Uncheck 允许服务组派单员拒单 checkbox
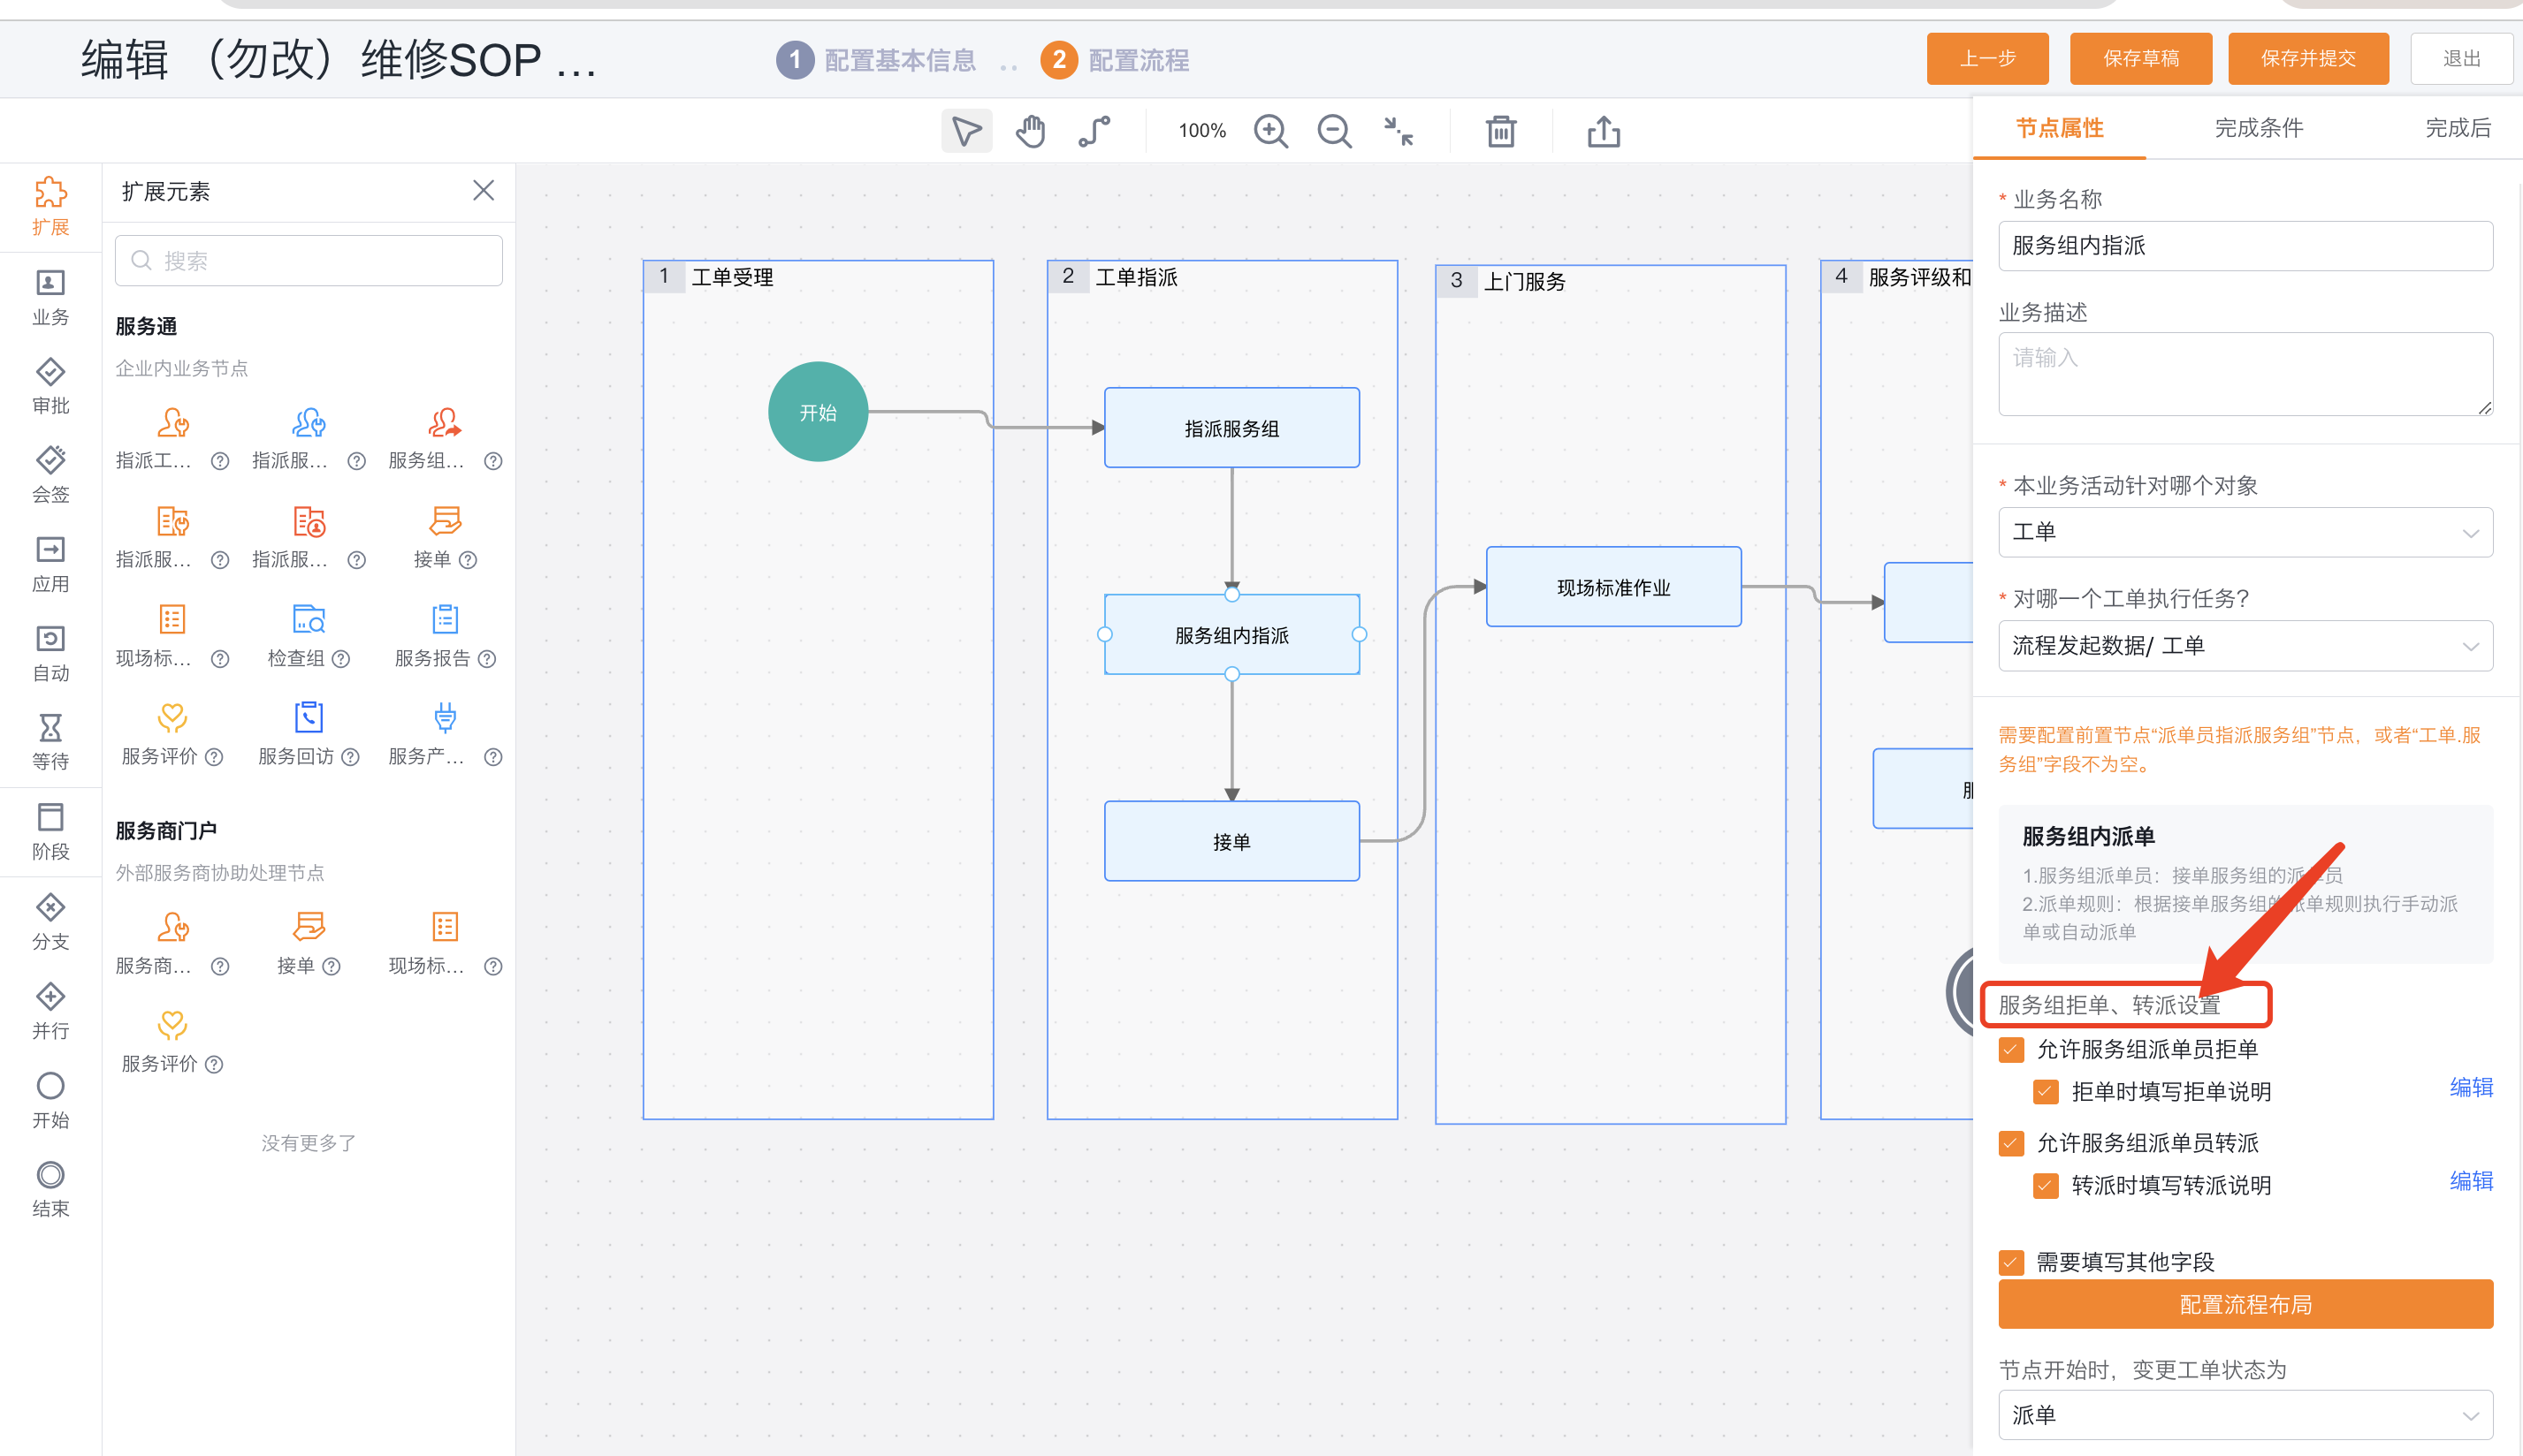 (x=2011, y=1049)
